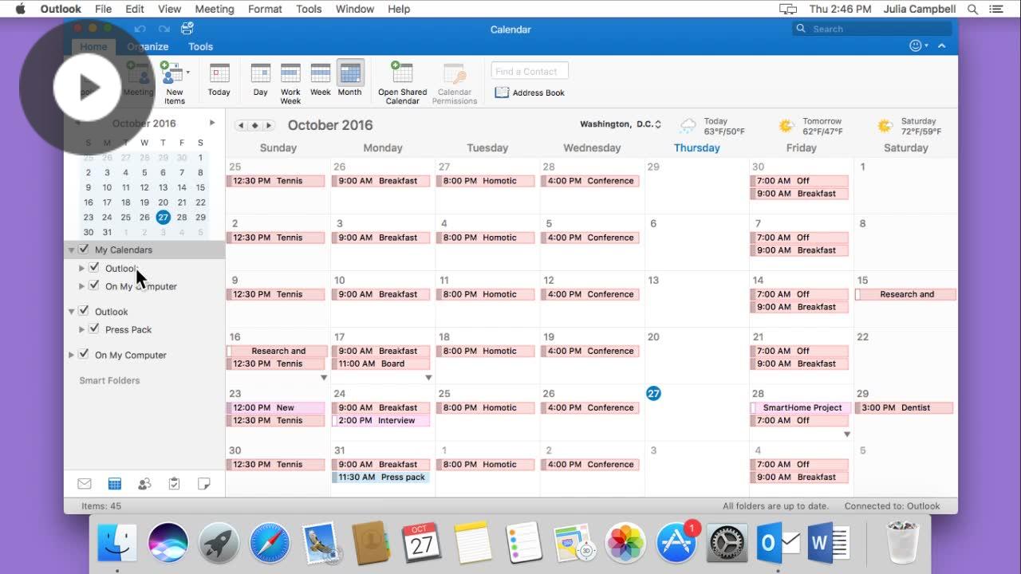Expand the bottom On My Computer group
Screen dimensions: 1021x574
click(71, 355)
